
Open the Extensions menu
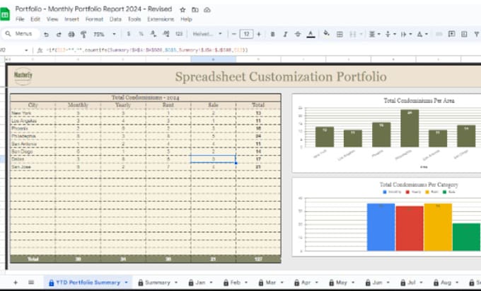click(161, 19)
